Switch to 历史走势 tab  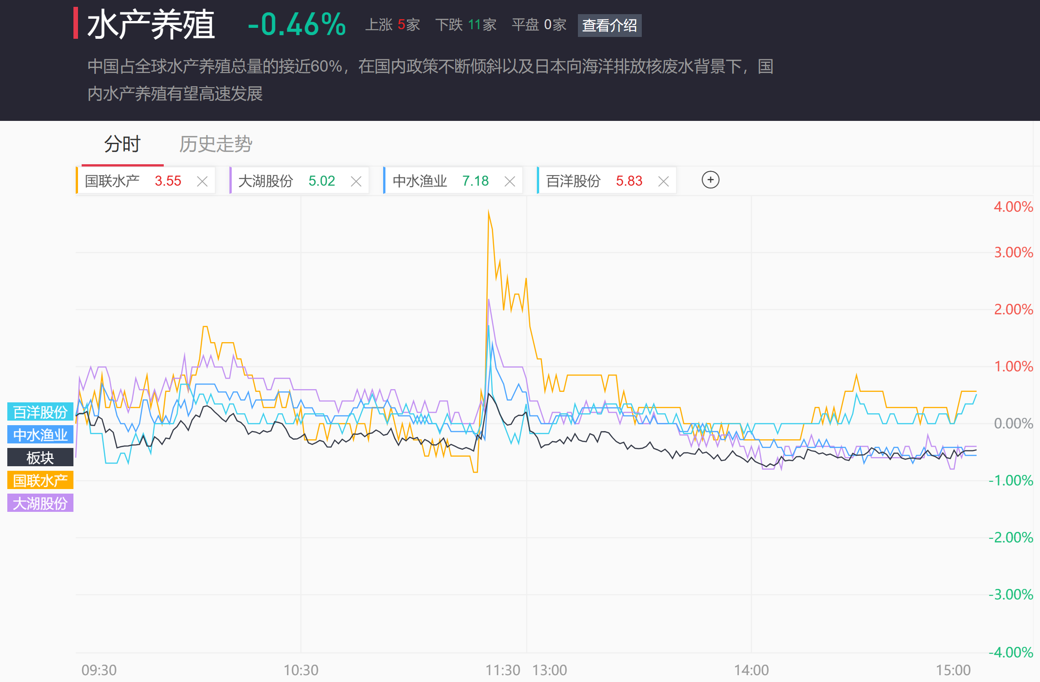(x=215, y=144)
